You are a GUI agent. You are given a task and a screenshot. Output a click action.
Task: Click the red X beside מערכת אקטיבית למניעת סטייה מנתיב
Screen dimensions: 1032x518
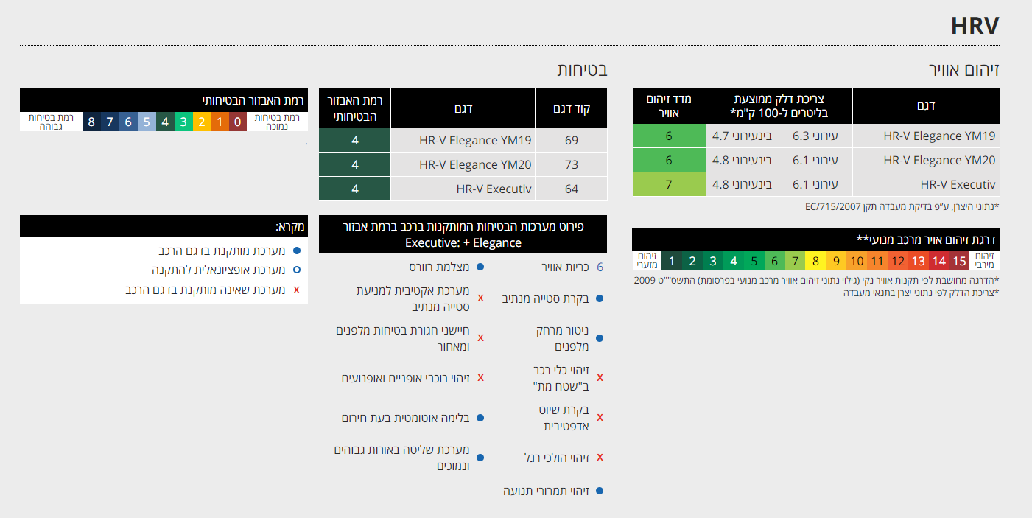tap(480, 298)
